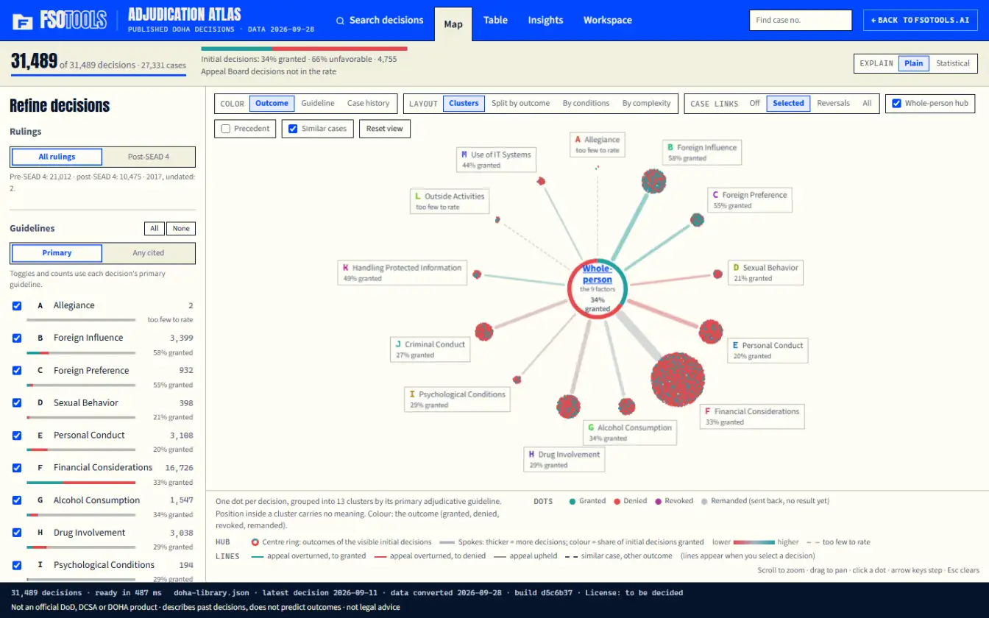Screen dimensions: 989x618
Task: Open the Table tab
Action: tap(495, 21)
